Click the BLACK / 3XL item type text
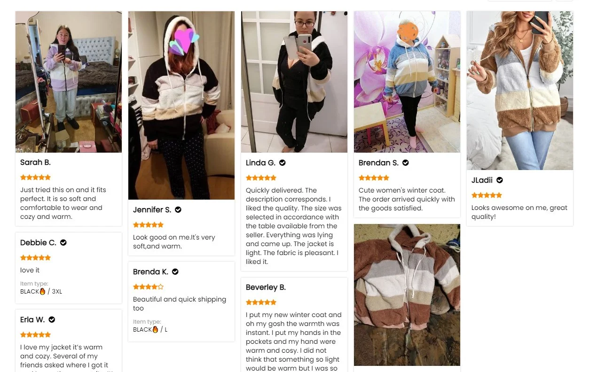The height and width of the screenshot is (372, 597). 41,291
